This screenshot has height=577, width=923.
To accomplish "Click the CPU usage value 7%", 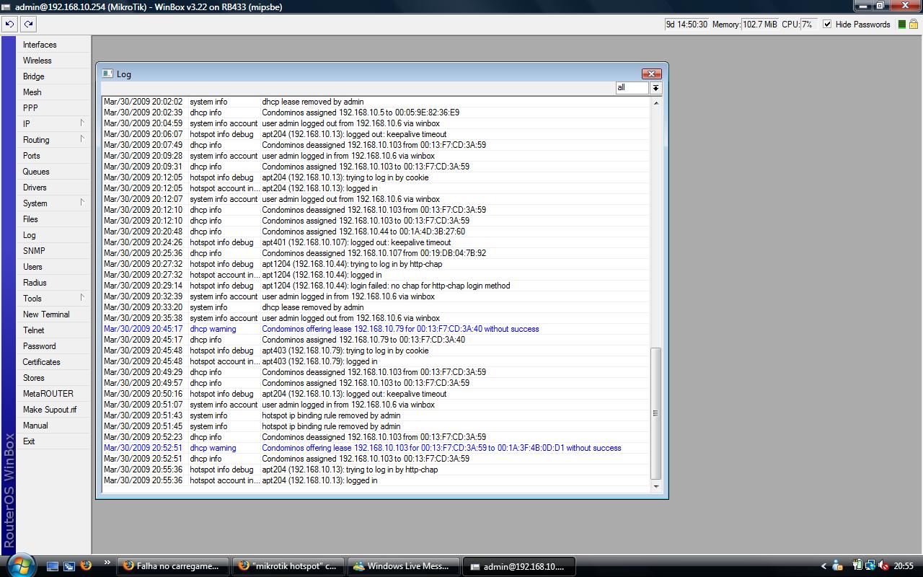I will pyautogui.click(x=809, y=24).
